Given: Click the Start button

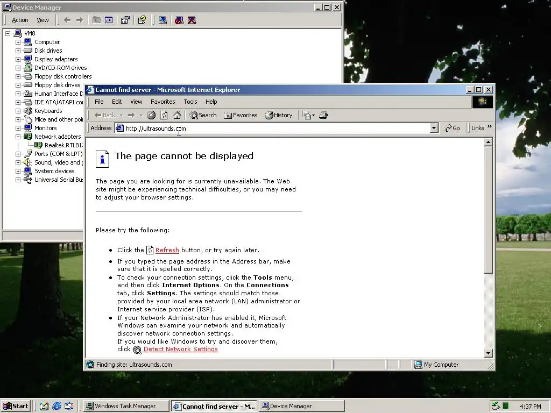Looking at the screenshot, I should 16,406.
